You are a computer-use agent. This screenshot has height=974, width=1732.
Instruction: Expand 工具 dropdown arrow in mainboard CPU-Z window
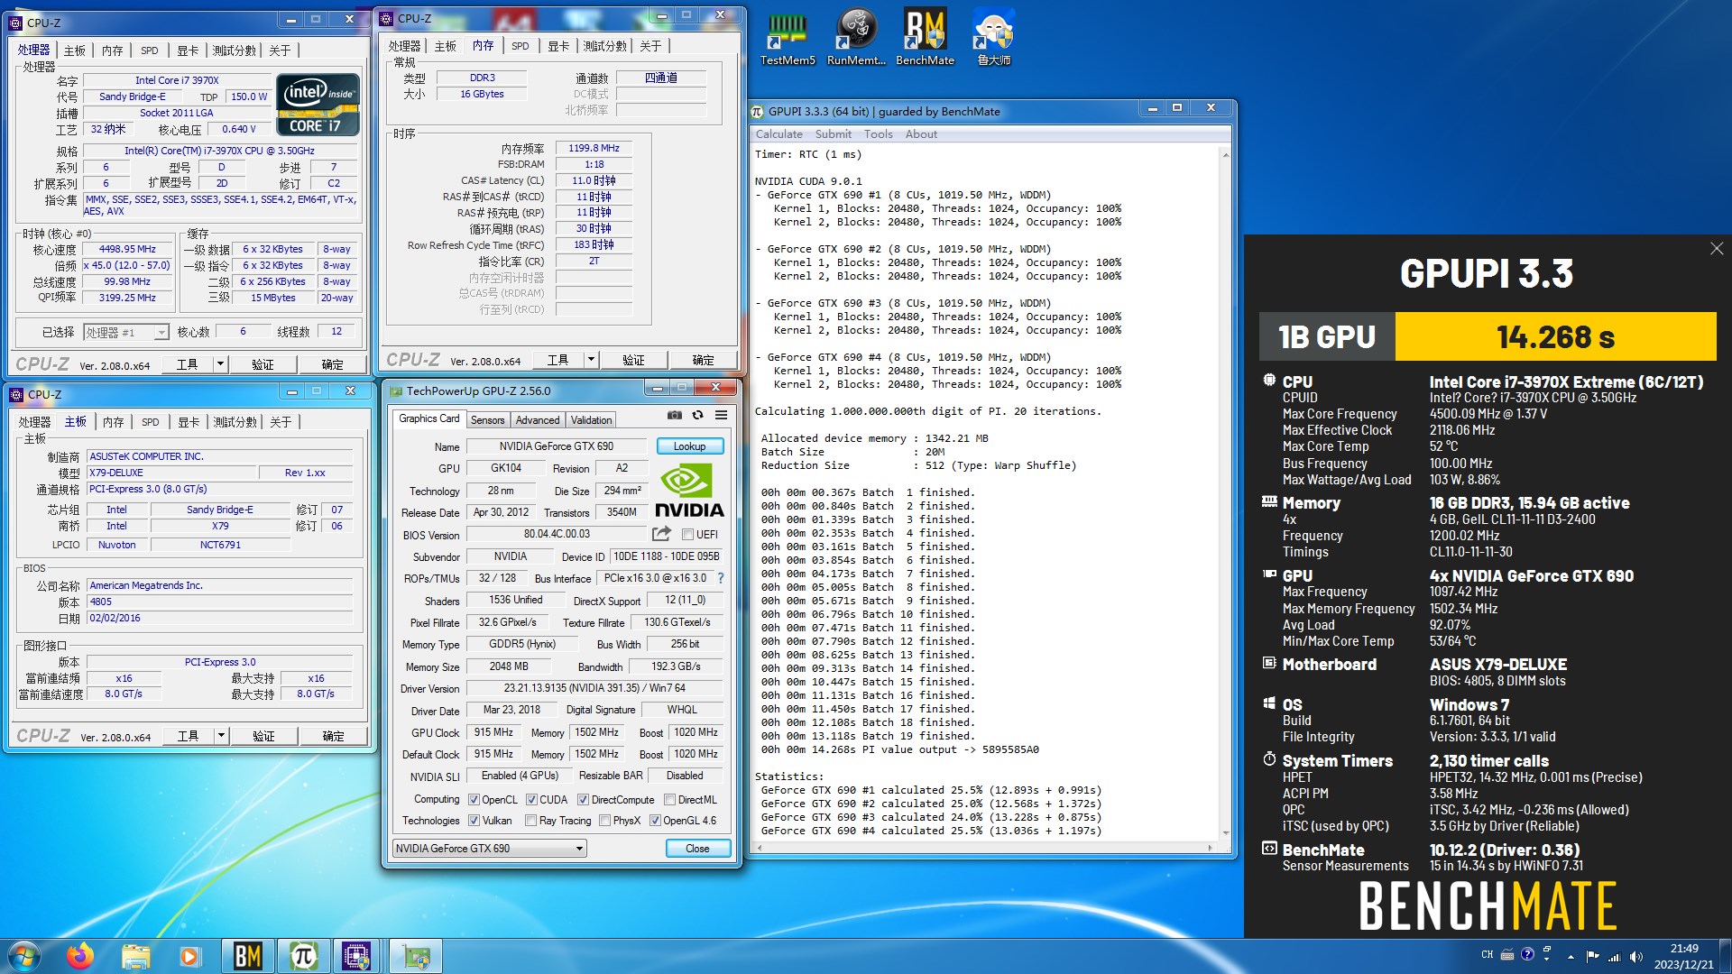click(x=221, y=736)
